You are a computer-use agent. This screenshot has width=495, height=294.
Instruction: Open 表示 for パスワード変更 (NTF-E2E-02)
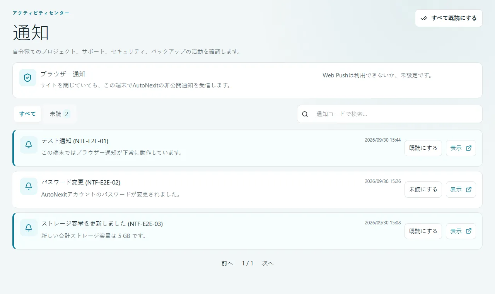[461, 190]
